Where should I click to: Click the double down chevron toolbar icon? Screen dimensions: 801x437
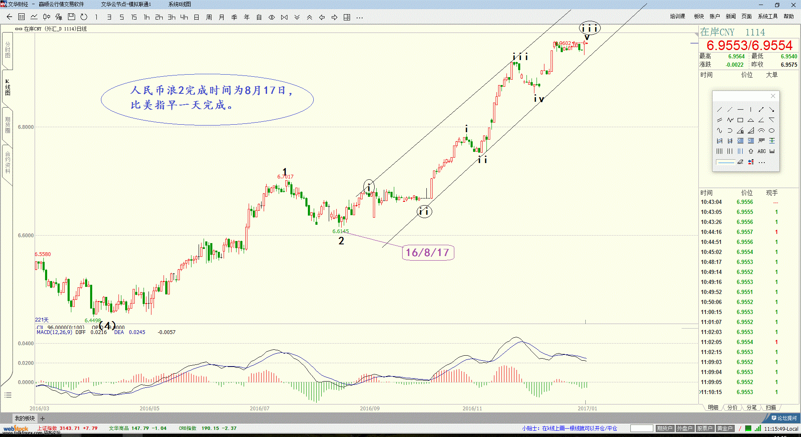point(297,17)
